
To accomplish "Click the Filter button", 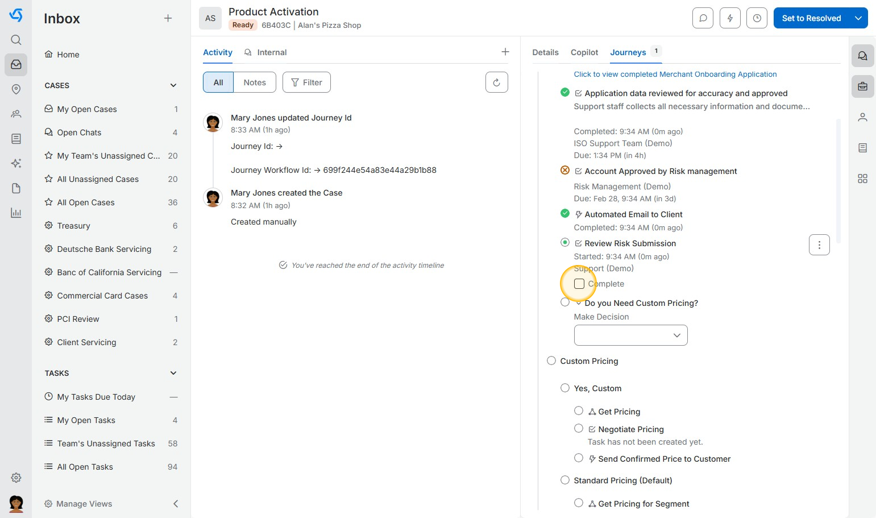I will 306,82.
